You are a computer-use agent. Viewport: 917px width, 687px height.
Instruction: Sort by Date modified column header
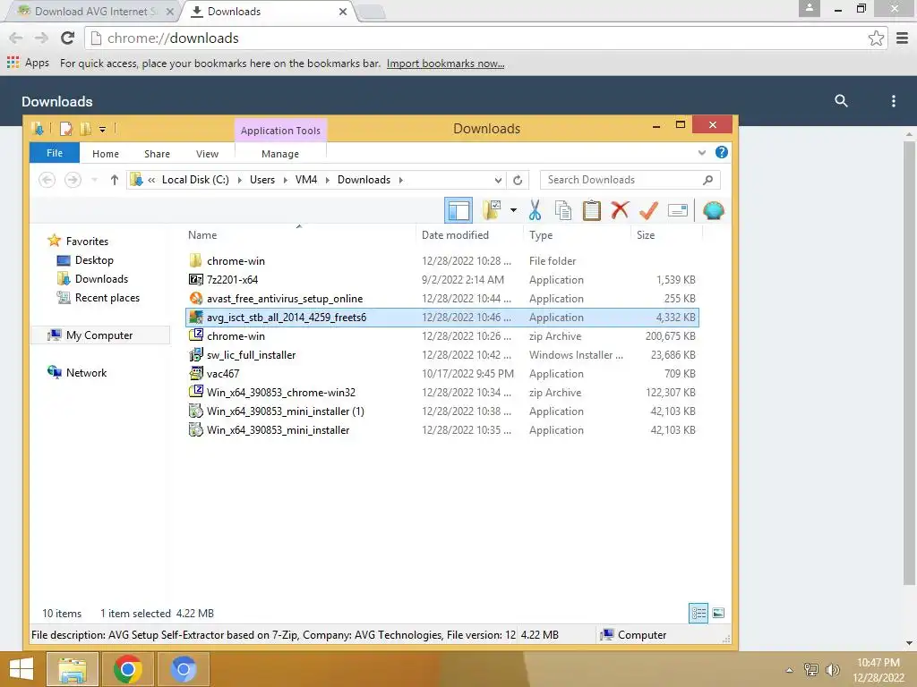pyautogui.click(x=455, y=235)
